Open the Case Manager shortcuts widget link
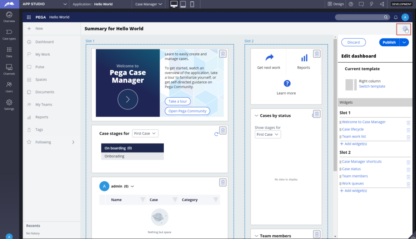416x239 pixels. [x=362, y=161]
